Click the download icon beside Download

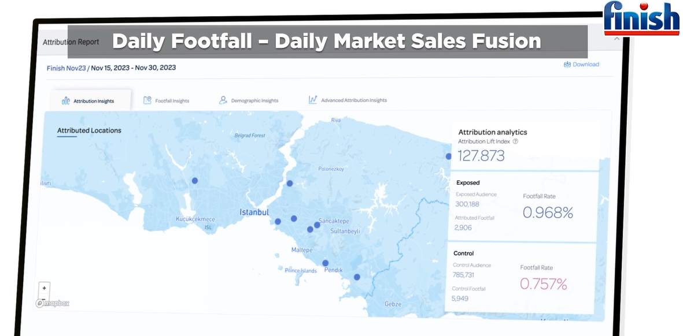567,64
